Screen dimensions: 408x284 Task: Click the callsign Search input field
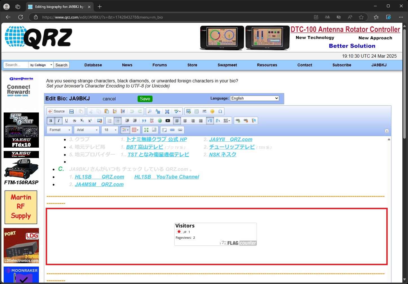point(16,65)
